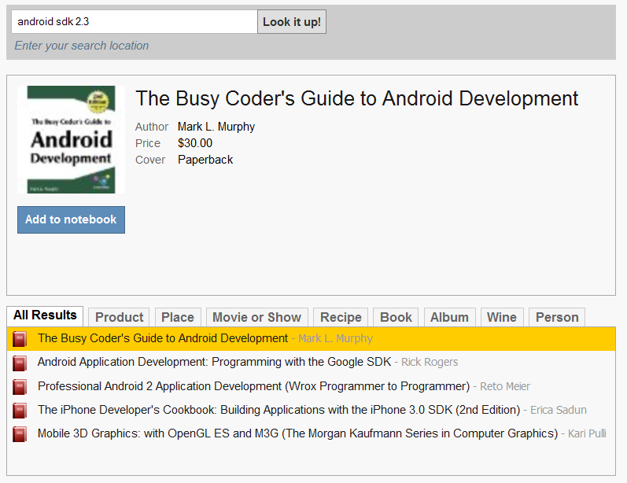
Task: Click Mark L. Murphy in highlighted result row
Action: pyautogui.click(x=335, y=339)
